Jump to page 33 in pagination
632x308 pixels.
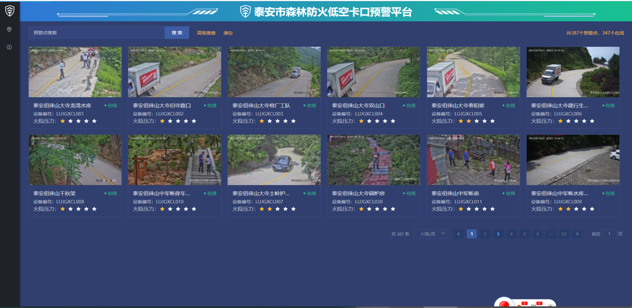(564, 234)
